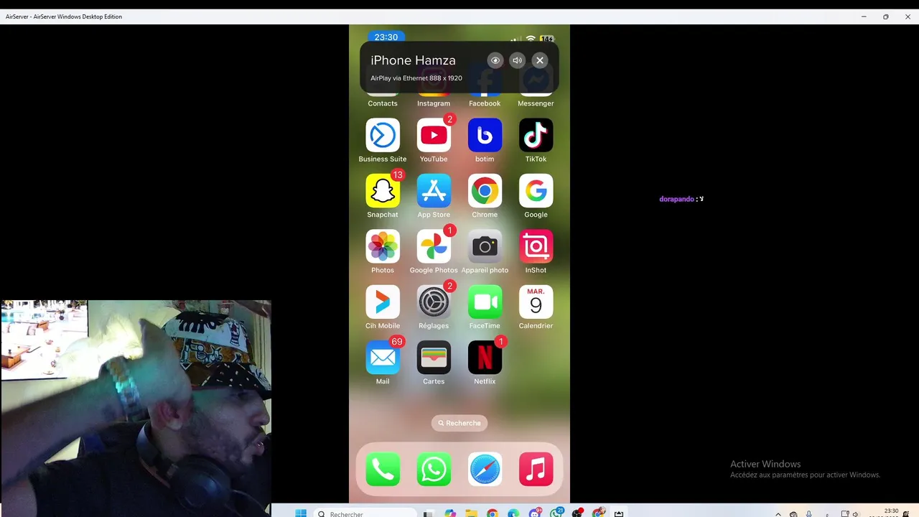Launch the App Store

[x=434, y=191]
